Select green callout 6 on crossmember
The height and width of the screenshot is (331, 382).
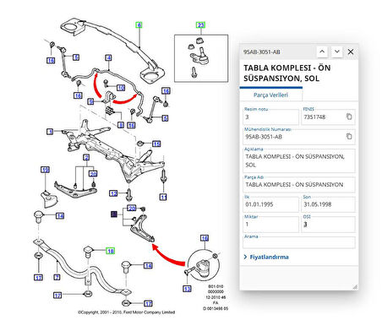click(139, 25)
